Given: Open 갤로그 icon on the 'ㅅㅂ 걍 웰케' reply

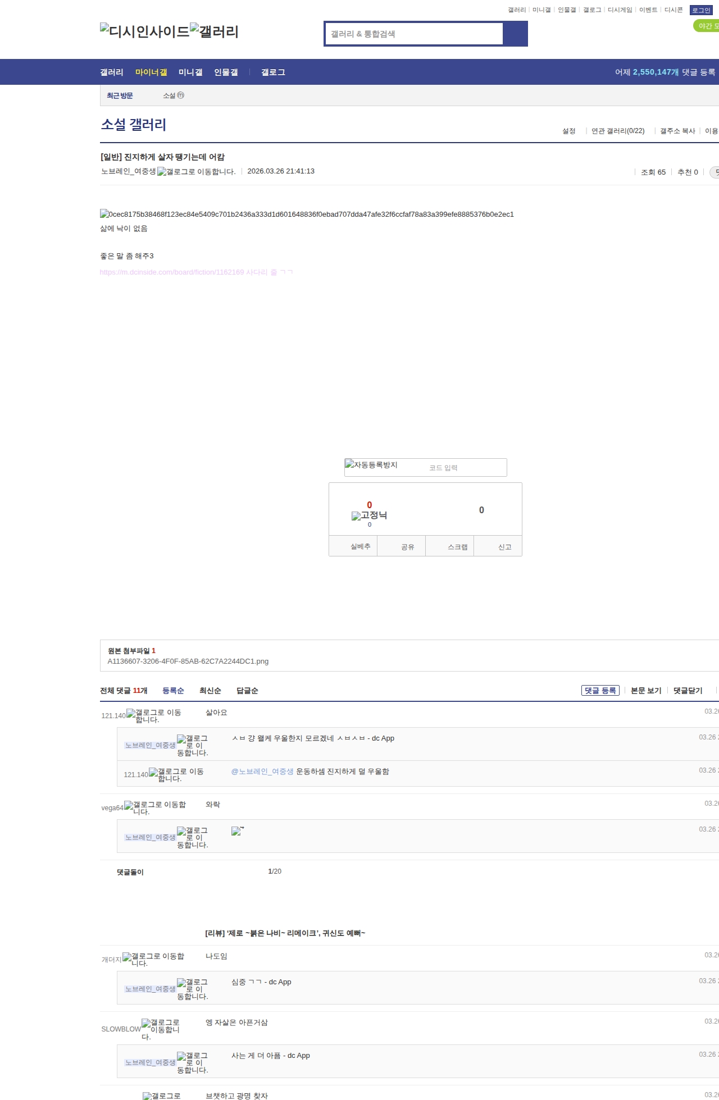Looking at the screenshot, I should 193,745.
